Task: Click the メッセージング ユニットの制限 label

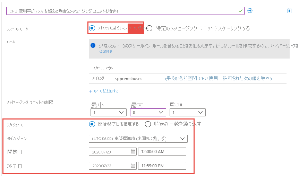Action: pos(30,103)
